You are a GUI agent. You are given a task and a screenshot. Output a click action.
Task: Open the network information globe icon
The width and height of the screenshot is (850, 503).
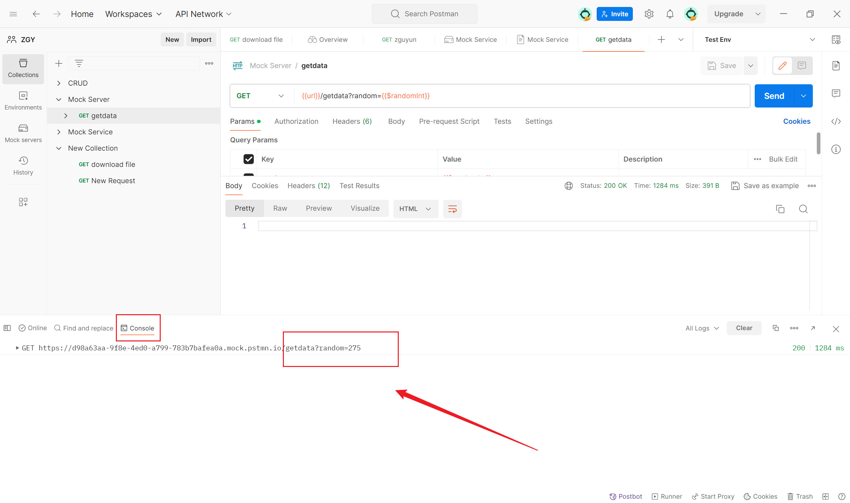[569, 186]
